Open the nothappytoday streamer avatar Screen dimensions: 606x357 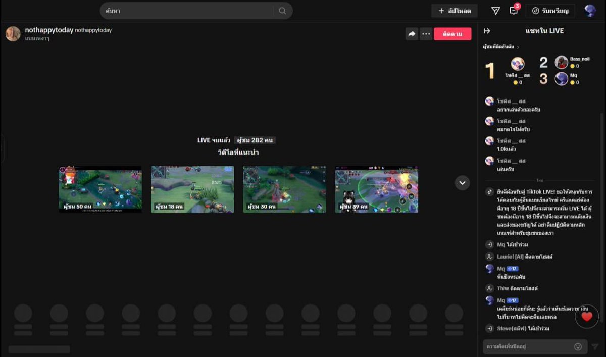pyautogui.click(x=13, y=34)
